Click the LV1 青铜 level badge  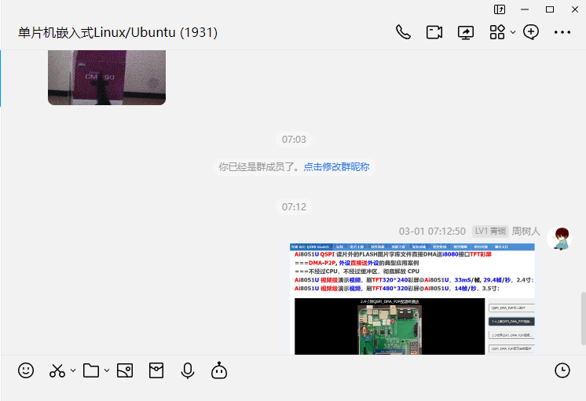click(490, 231)
